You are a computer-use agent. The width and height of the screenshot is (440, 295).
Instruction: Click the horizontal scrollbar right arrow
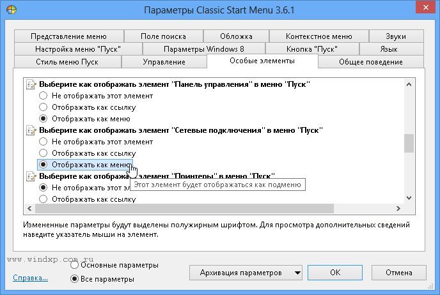(398, 208)
